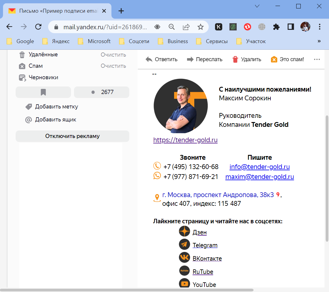
Task: Click the vertical scrollbar of the message
Action: (327, 178)
